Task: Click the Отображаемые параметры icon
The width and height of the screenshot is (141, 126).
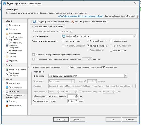Action: [7, 38]
